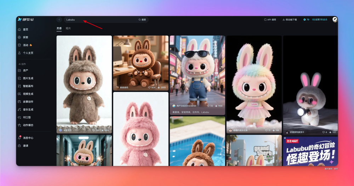Click the 搜索 search button
The image size is (354, 186).
142,20
